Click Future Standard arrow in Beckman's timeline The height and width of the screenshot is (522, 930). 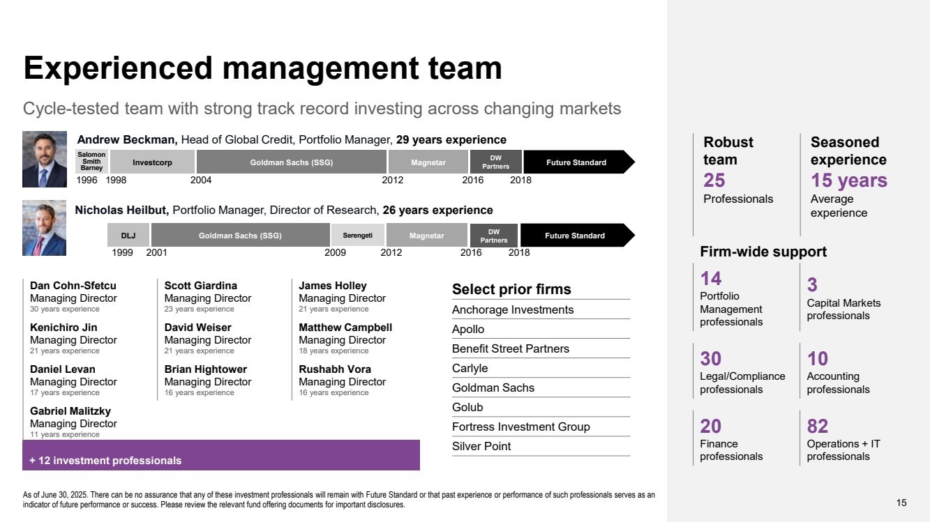pos(579,162)
